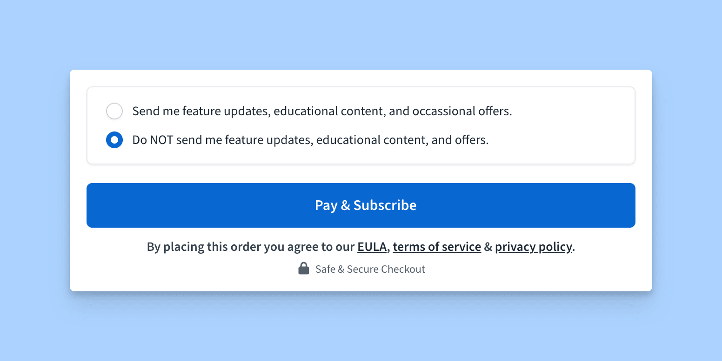Click "occassional offers" in the first option
Screen dimensions: 722x361
point(461,112)
